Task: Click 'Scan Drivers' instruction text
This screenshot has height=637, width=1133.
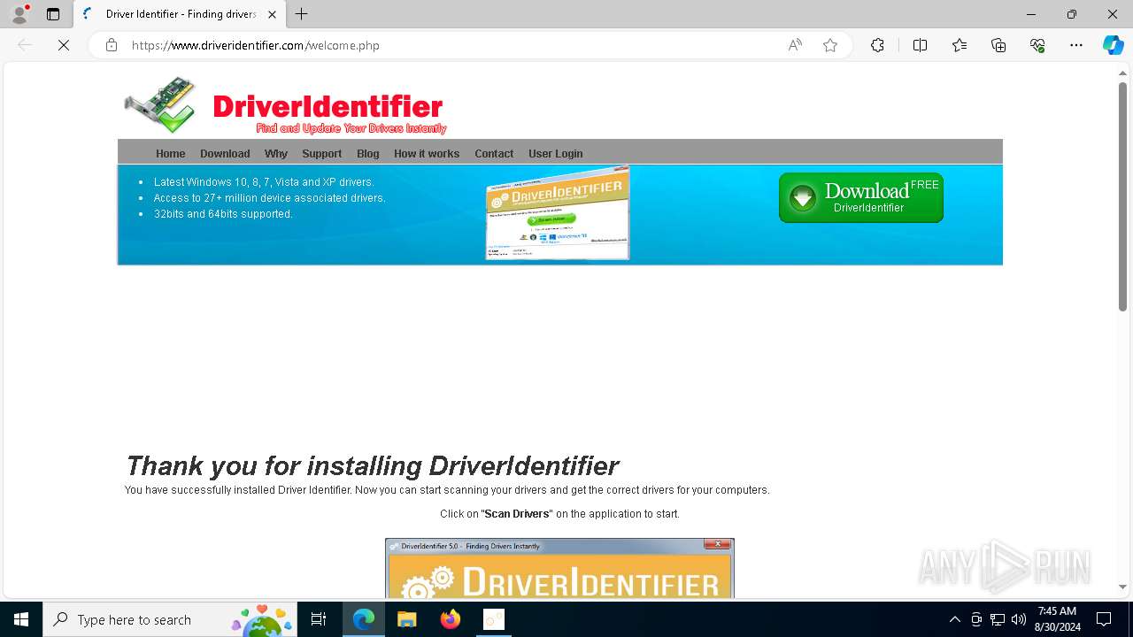Action: (518, 514)
